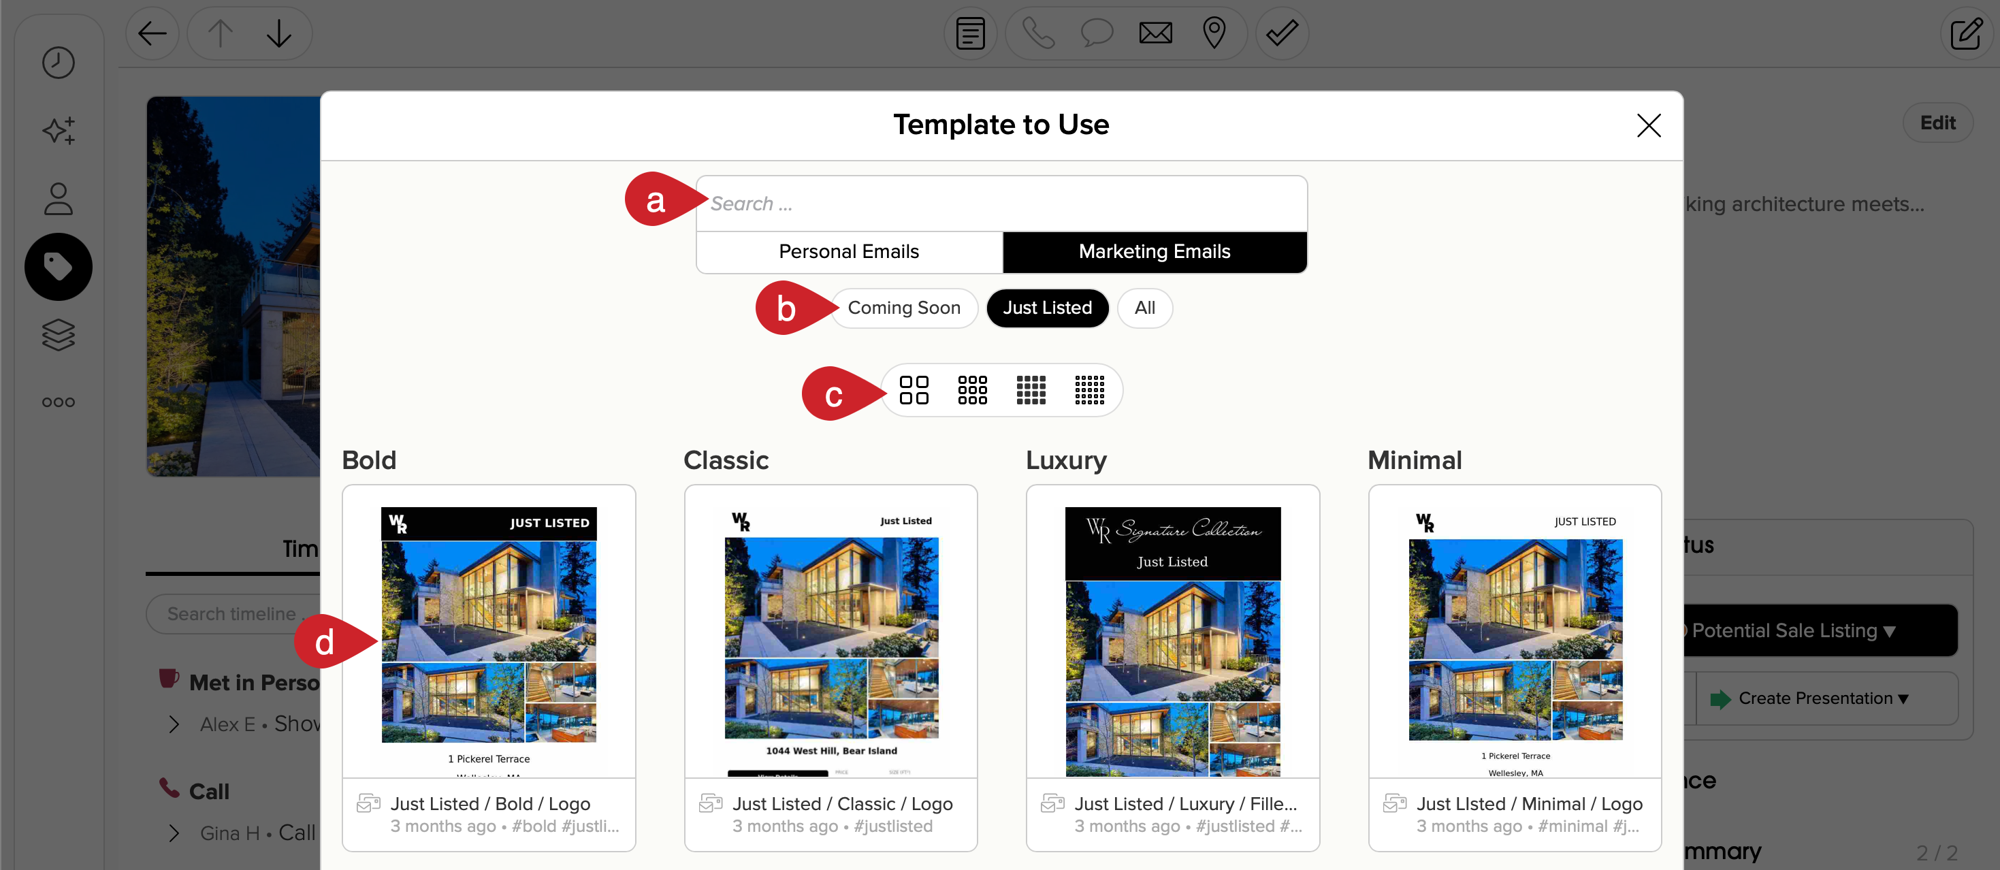Screen dimensions: 2000x870
Task: Expand the Gina H Call entry
Action: pos(174,833)
